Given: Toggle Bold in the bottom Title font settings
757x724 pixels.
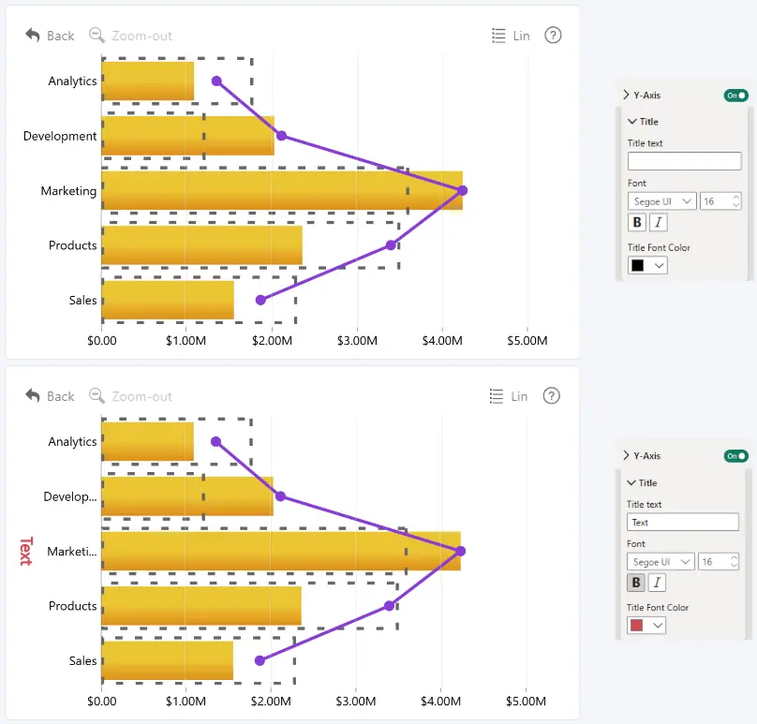Looking at the screenshot, I should [x=636, y=583].
